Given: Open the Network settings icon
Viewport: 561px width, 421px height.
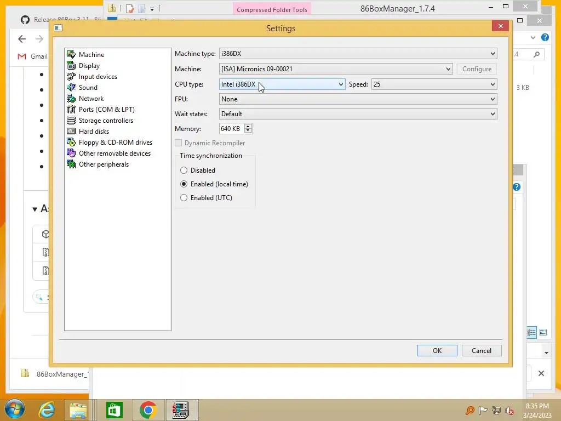Looking at the screenshot, I should tap(71, 99).
